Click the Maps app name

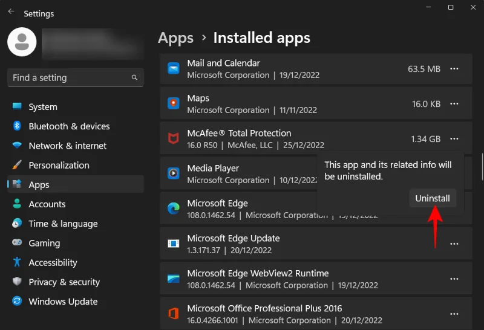pos(198,98)
